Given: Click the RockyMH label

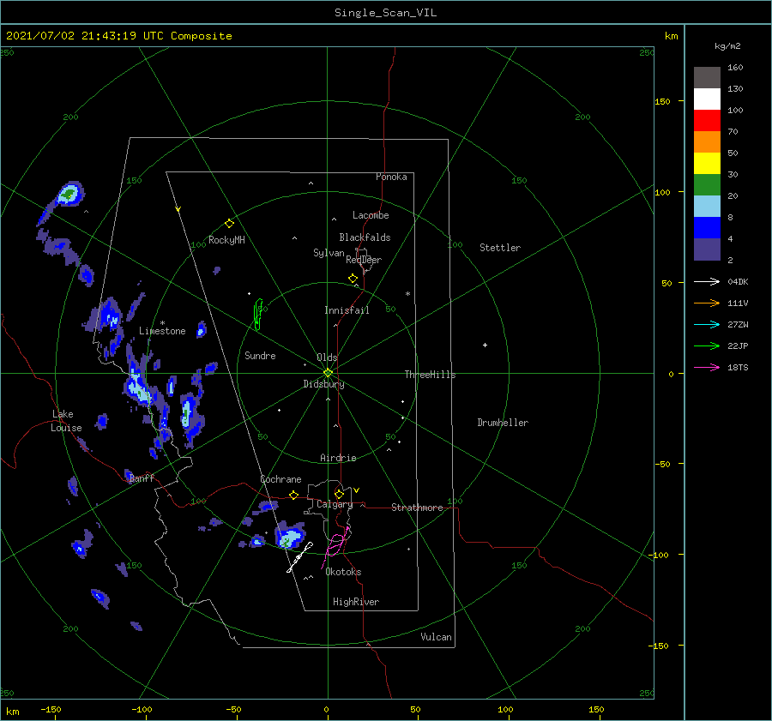Looking at the screenshot, I should [226, 240].
